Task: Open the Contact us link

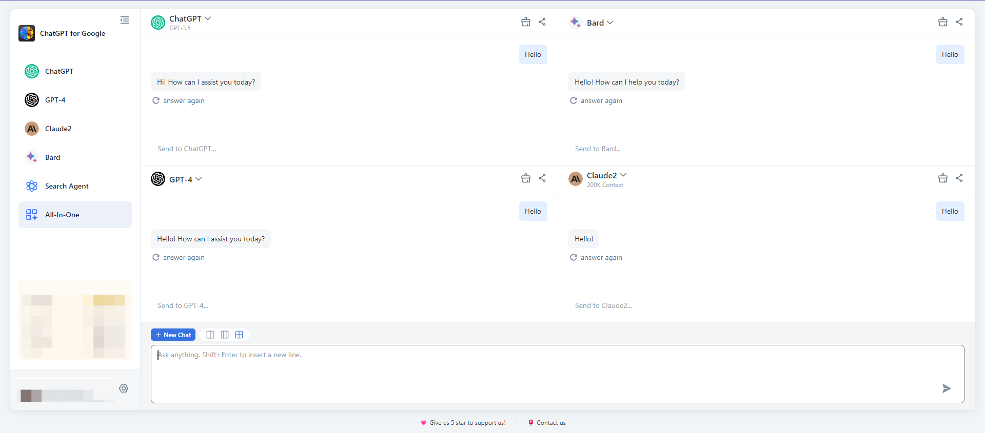Action: pos(547,423)
